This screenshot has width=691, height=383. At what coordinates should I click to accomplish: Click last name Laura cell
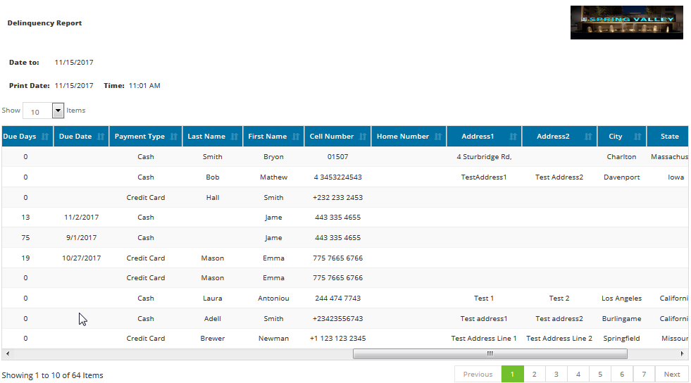pyautogui.click(x=213, y=299)
